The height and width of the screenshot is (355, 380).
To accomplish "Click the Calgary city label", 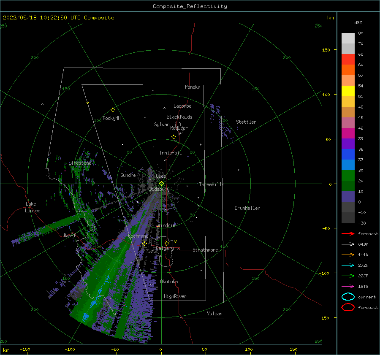I will tap(165, 248).
